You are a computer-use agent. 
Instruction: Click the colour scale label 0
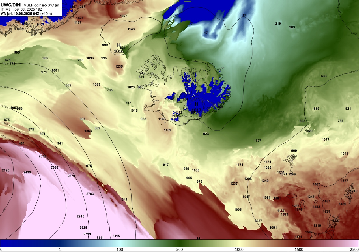tap(1, 249)
